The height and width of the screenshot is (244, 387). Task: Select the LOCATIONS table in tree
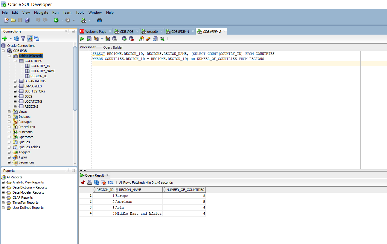coord(33,101)
